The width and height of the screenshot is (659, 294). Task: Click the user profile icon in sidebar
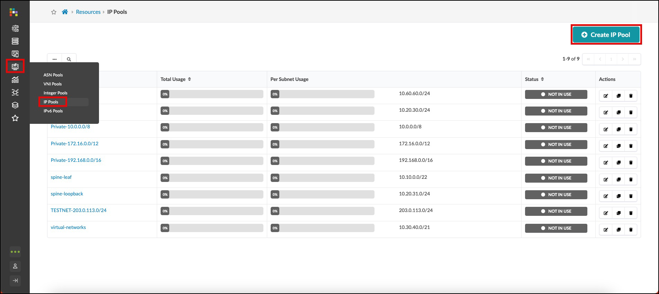pyautogui.click(x=15, y=266)
